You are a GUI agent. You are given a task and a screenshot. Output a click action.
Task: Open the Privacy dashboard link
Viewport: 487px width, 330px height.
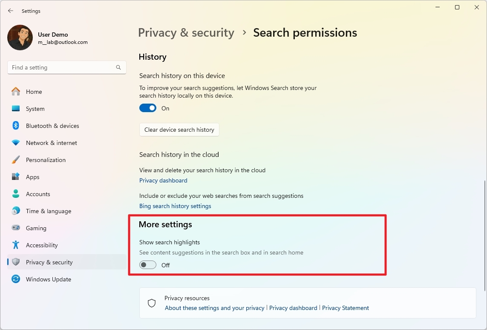click(163, 180)
